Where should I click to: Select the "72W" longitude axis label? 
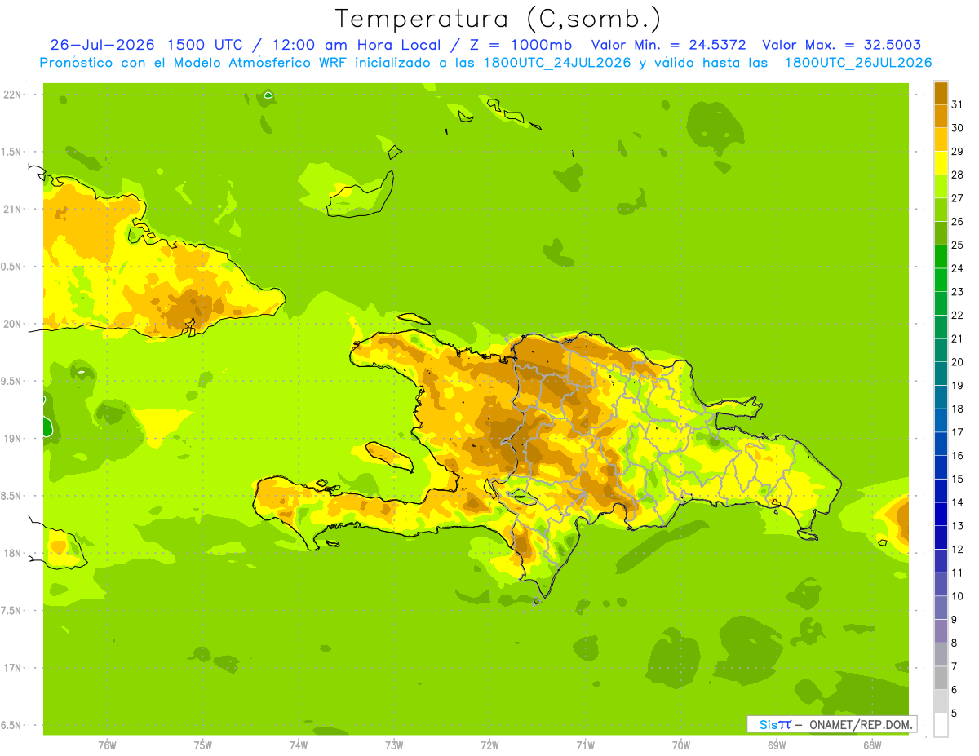point(489,745)
